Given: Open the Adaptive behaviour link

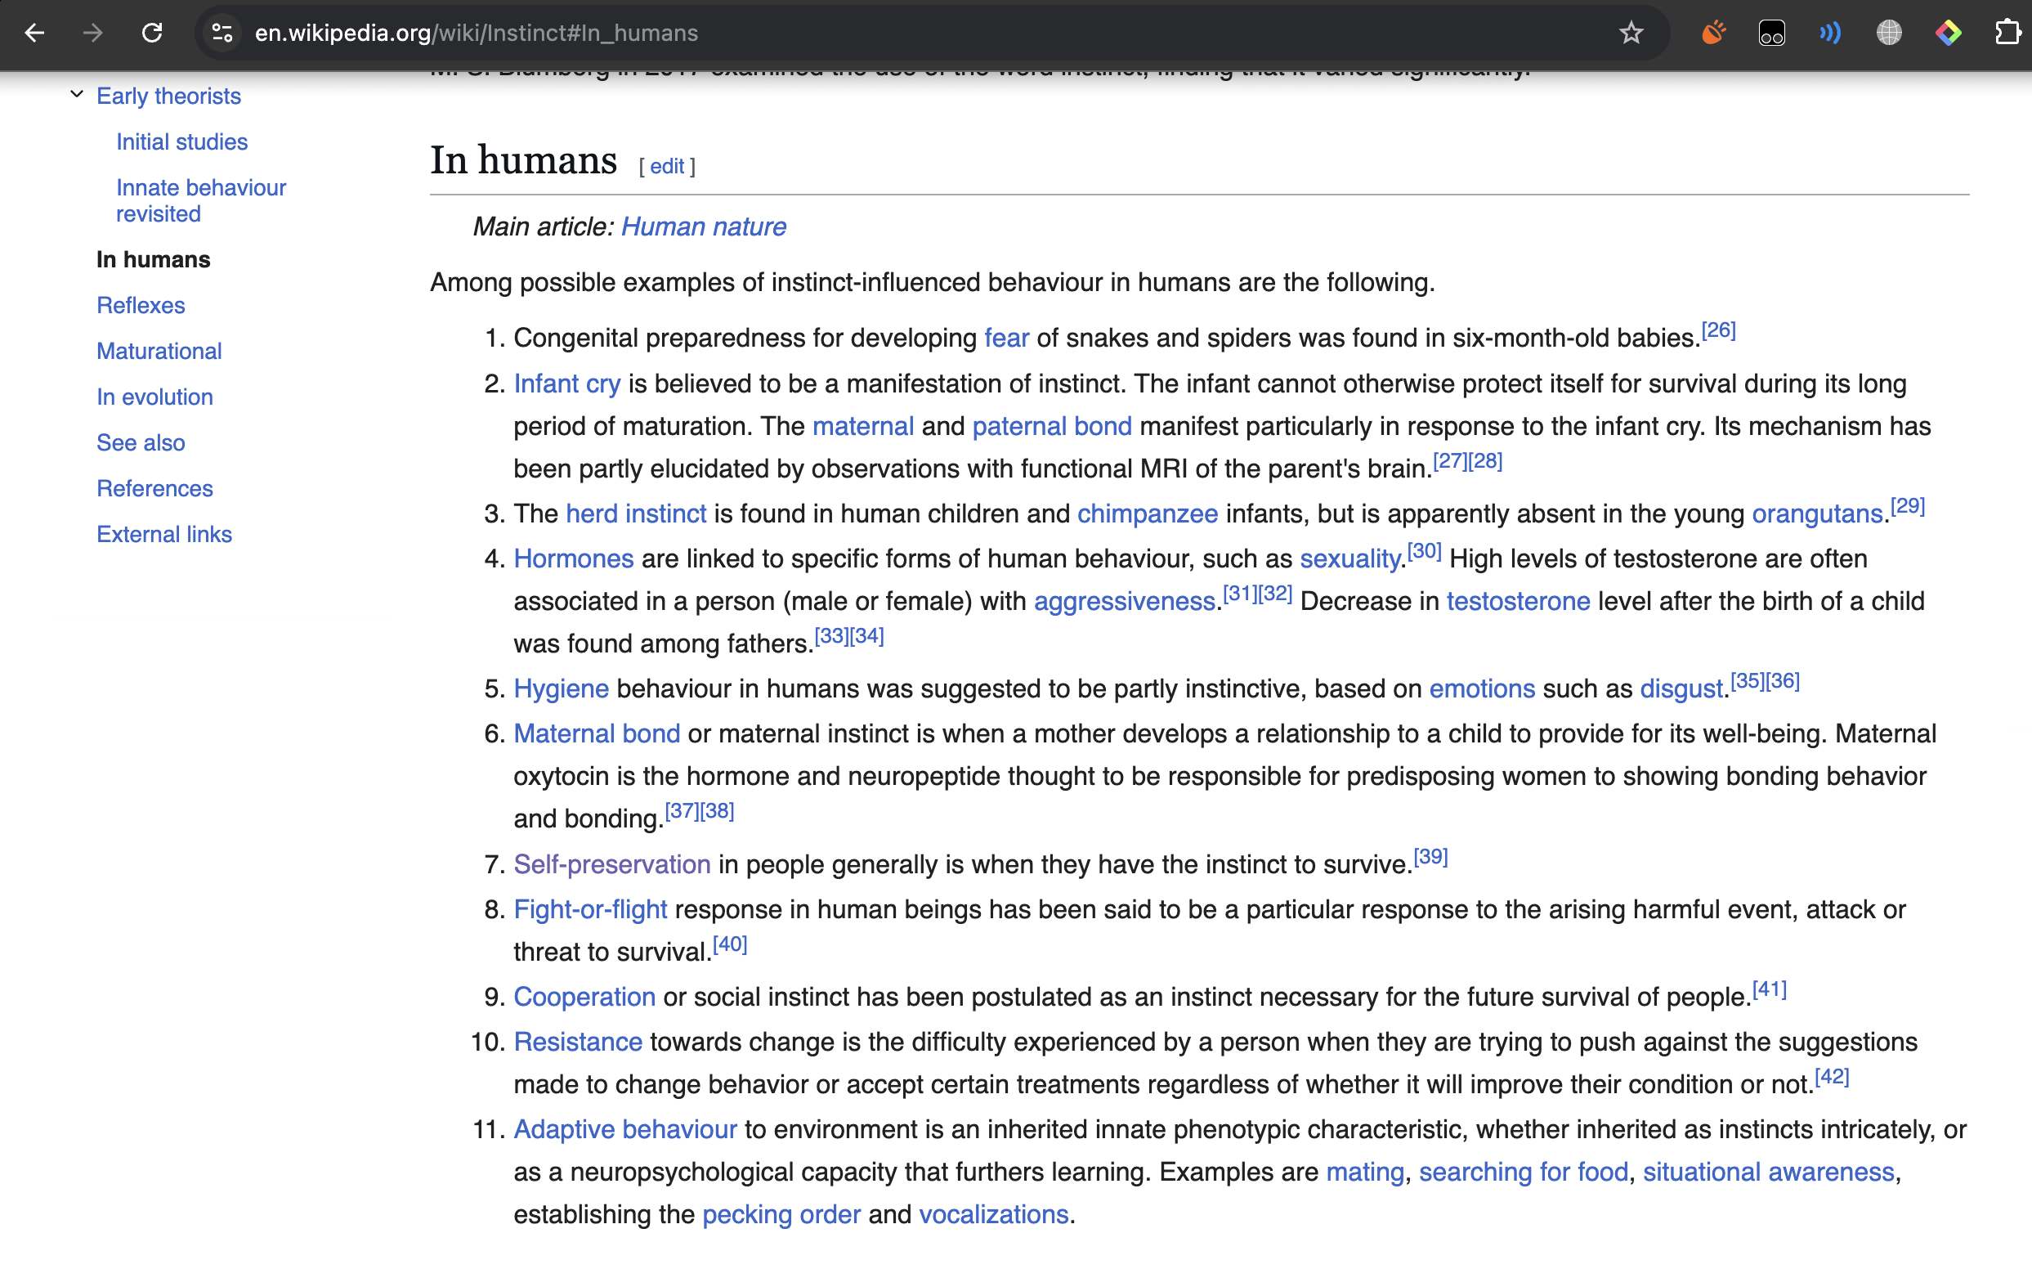Looking at the screenshot, I should coord(625,1130).
